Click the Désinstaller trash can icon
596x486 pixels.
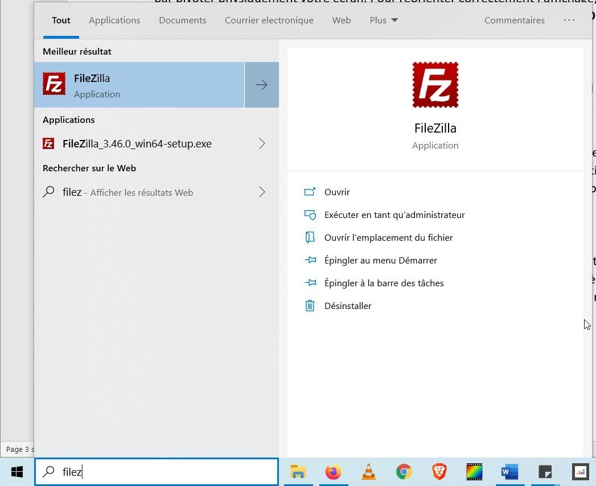(310, 306)
